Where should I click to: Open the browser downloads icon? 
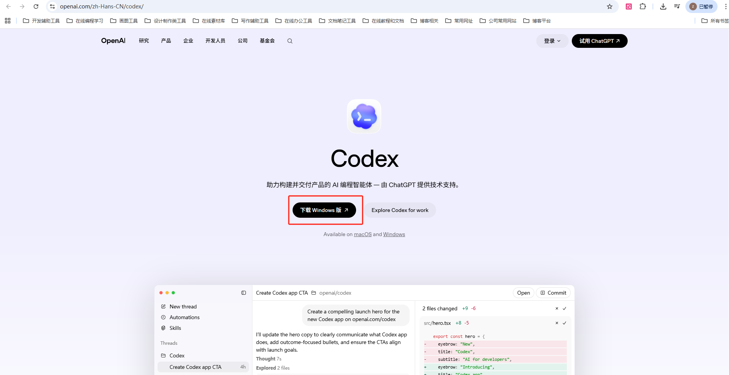(x=663, y=7)
